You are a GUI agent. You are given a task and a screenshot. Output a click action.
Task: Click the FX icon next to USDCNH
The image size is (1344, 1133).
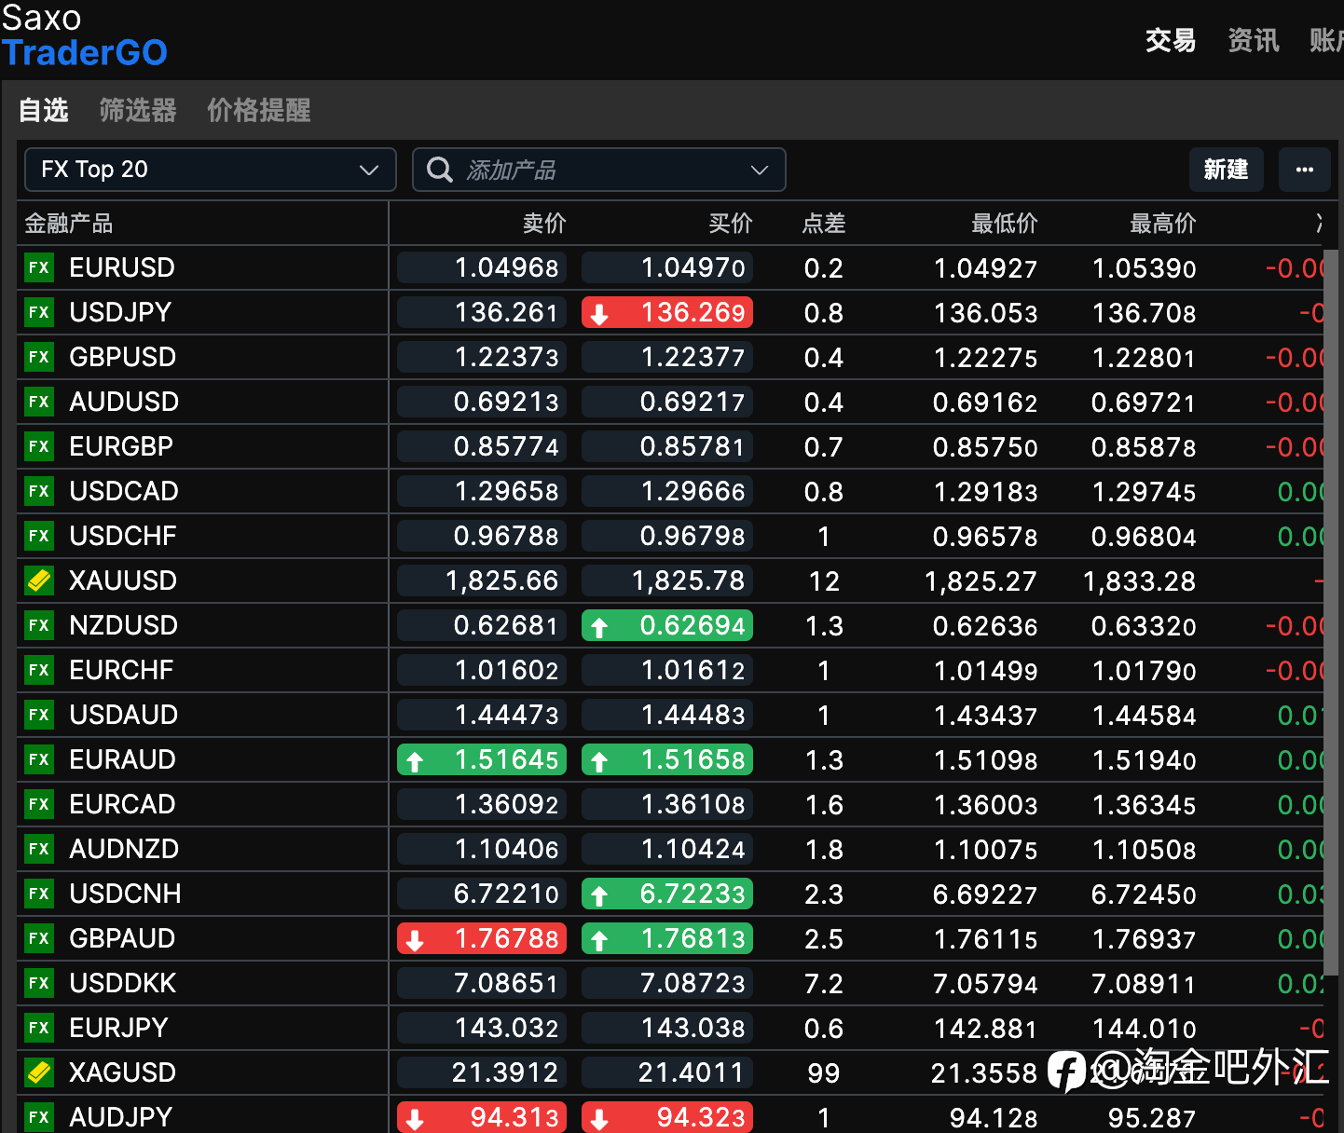point(39,894)
